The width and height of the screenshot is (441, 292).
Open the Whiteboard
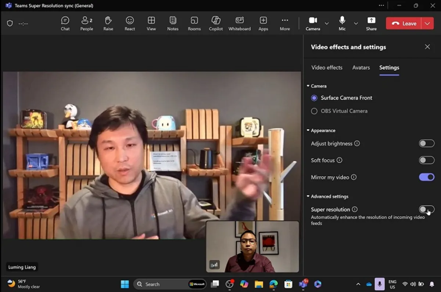240,23
